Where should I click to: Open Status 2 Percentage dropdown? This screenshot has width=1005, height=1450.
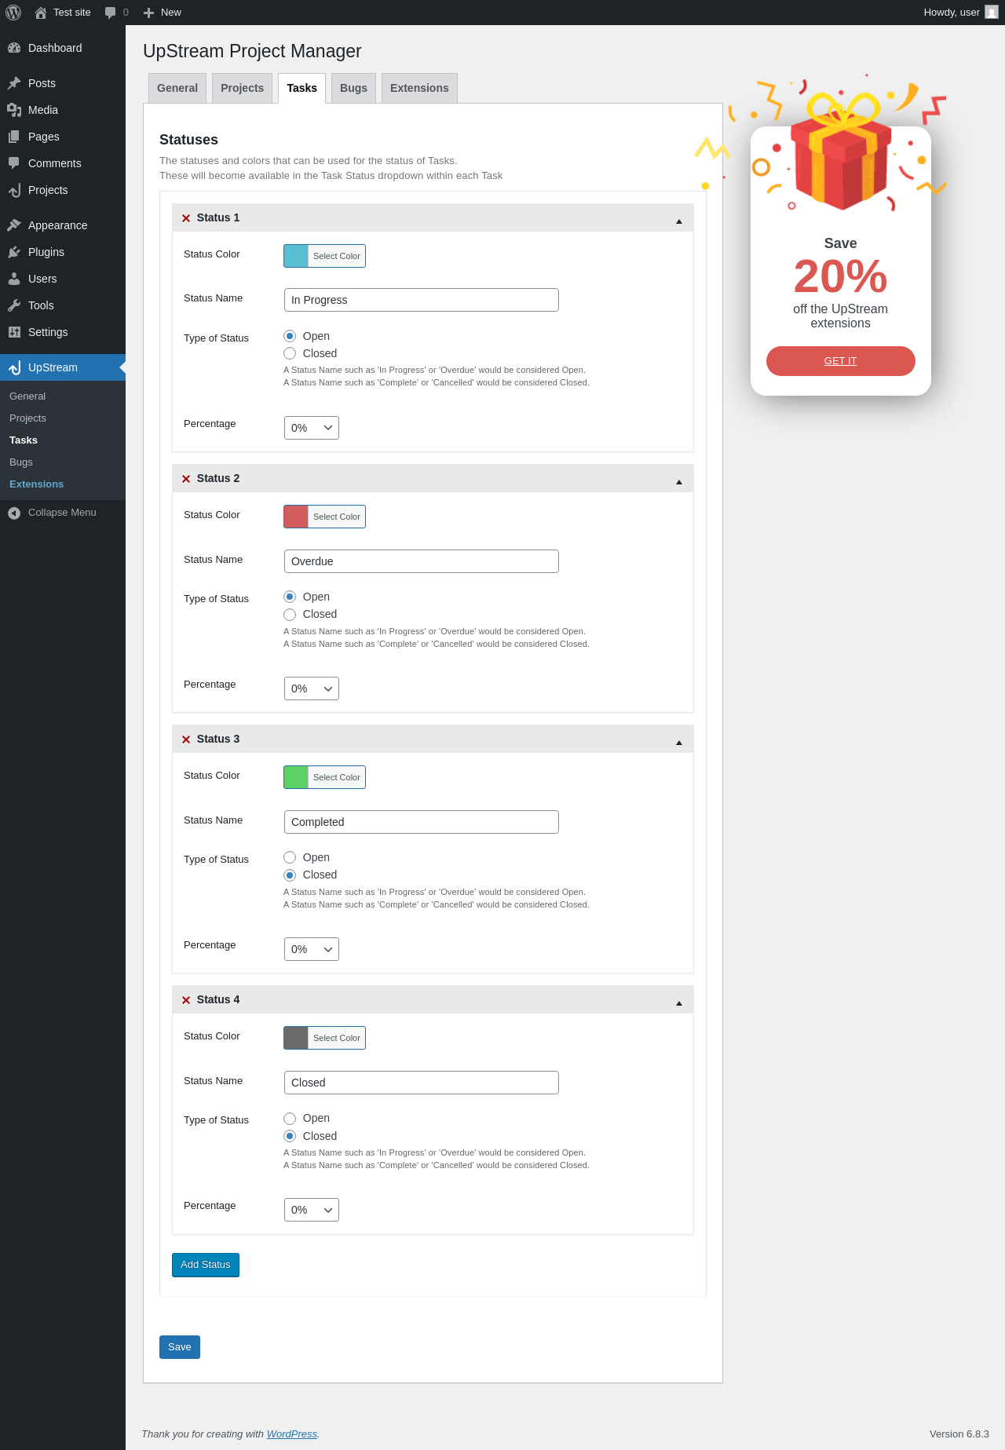pos(312,688)
